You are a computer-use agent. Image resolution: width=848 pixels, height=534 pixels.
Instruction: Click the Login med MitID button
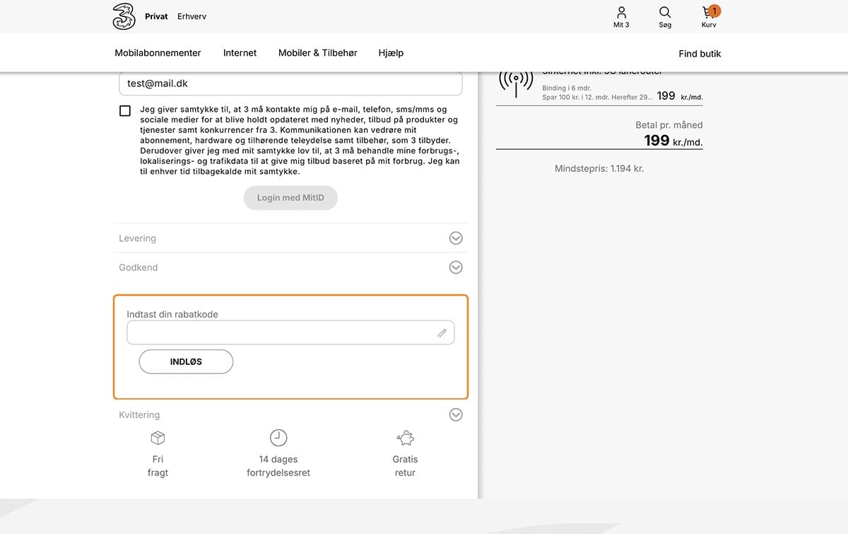click(x=290, y=198)
